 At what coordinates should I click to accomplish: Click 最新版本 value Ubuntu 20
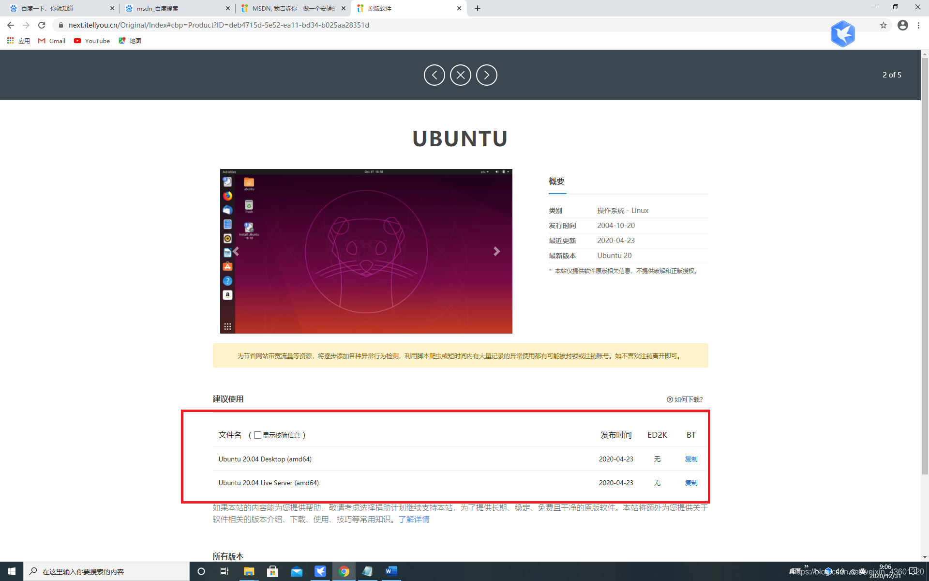pos(614,256)
